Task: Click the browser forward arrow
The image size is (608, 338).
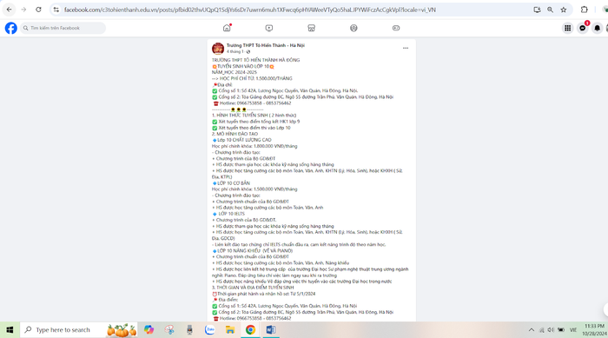Action: tap(23, 10)
